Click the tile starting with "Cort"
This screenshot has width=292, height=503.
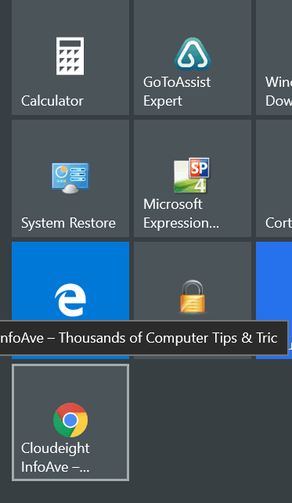[x=274, y=178]
